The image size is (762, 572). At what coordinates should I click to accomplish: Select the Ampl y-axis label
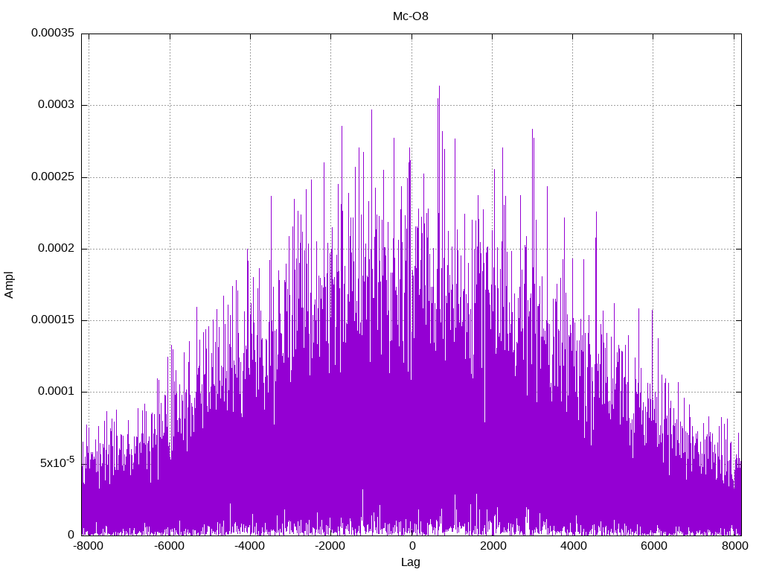tap(10, 285)
